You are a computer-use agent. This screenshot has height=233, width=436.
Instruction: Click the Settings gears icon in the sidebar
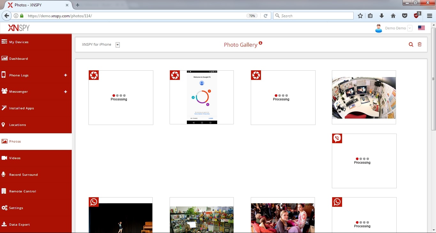pyautogui.click(x=4, y=208)
